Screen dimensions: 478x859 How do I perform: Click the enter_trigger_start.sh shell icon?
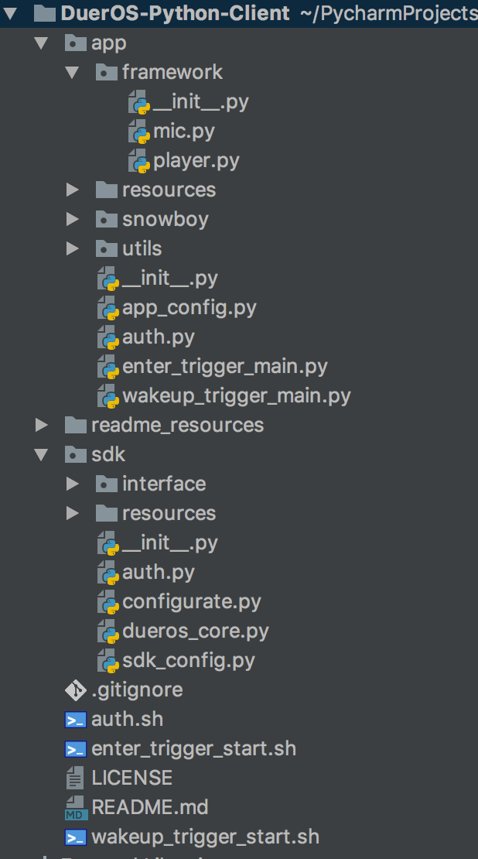click(x=76, y=749)
